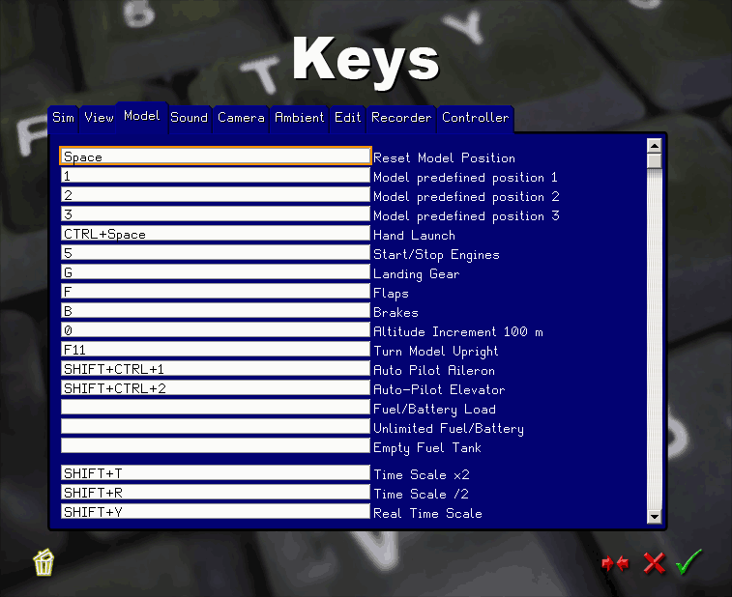
Task: Click the Model predefined position 2 field
Action: point(216,194)
